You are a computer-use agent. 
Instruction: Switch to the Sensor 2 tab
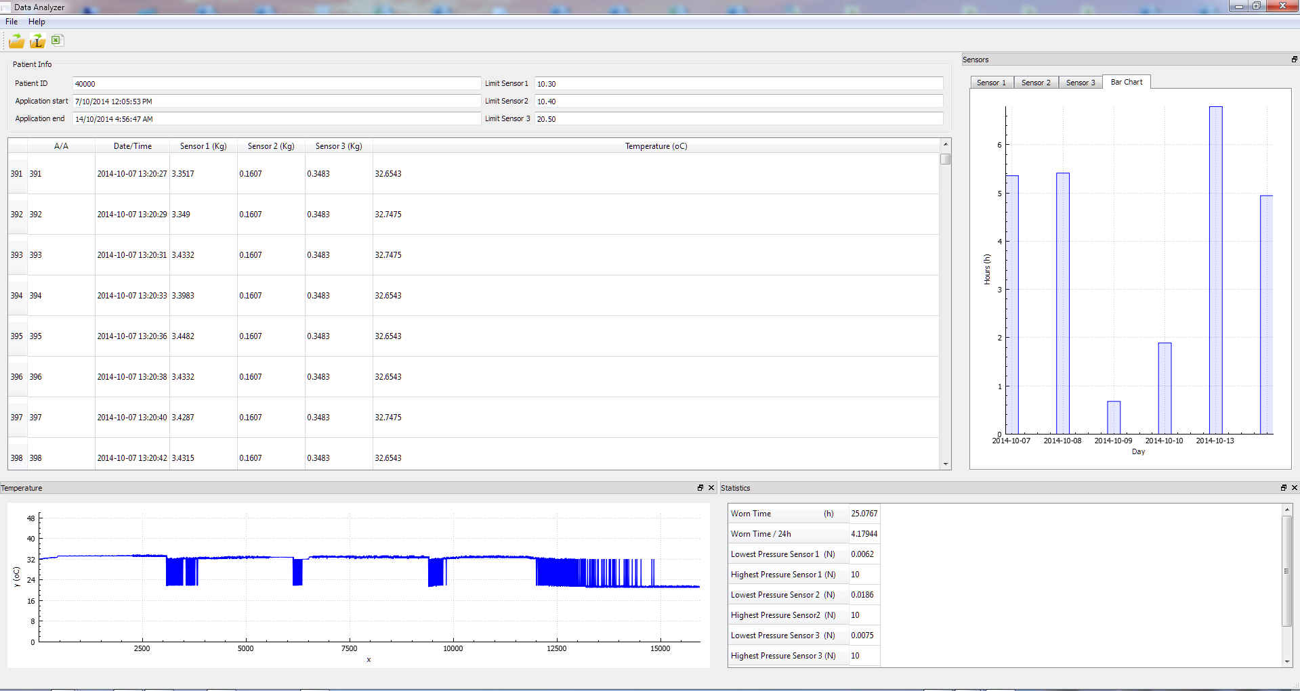click(x=1036, y=83)
